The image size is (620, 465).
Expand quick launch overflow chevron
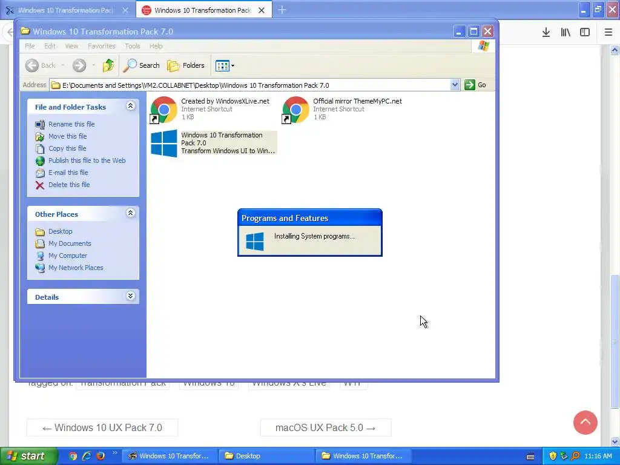click(x=114, y=453)
